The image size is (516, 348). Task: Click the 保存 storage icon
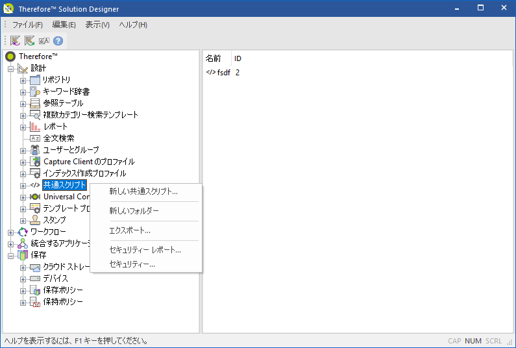click(x=23, y=255)
